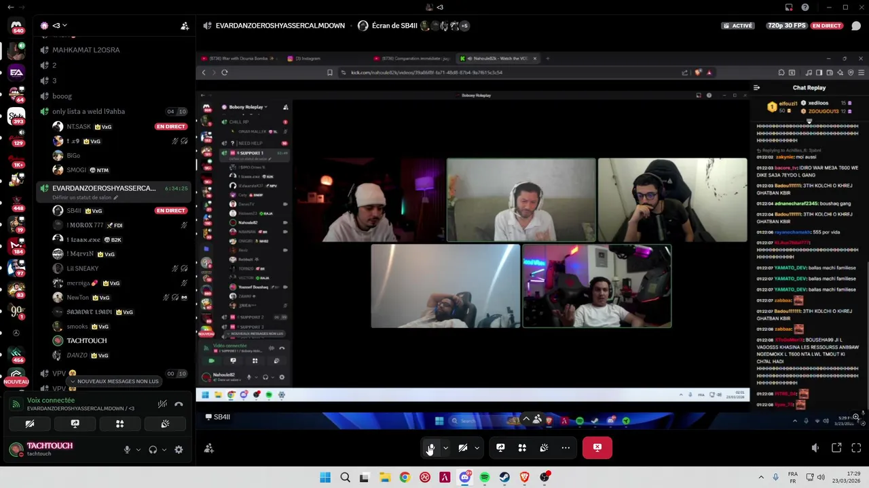This screenshot has width=869, height=488.
Task: Mute the microphone in the user panel
Action: point(127,449)
